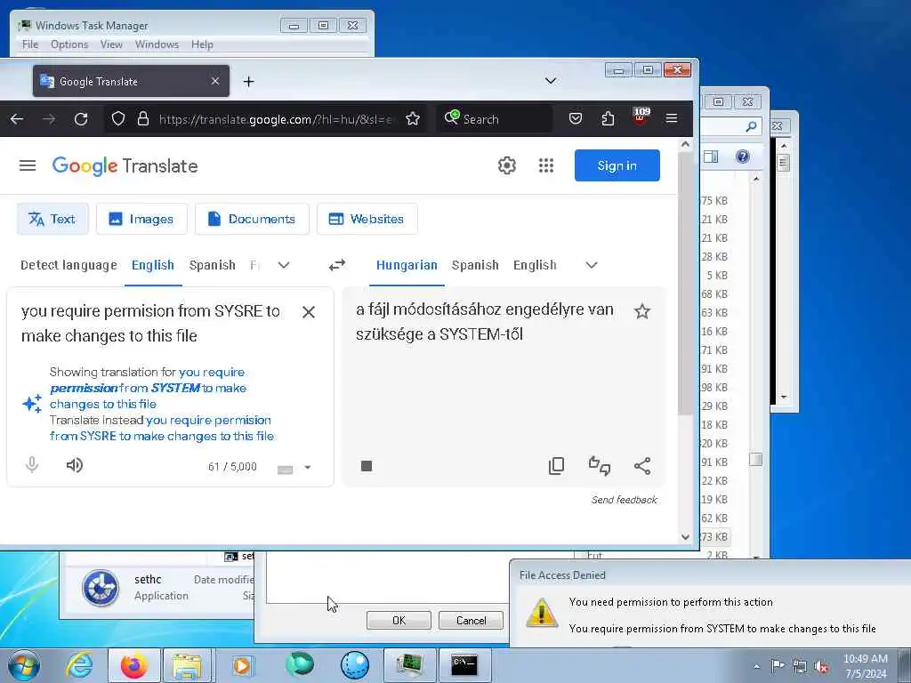The image size is (911, 683).
Task: Switch to Images translation
Action: (141, 219)
